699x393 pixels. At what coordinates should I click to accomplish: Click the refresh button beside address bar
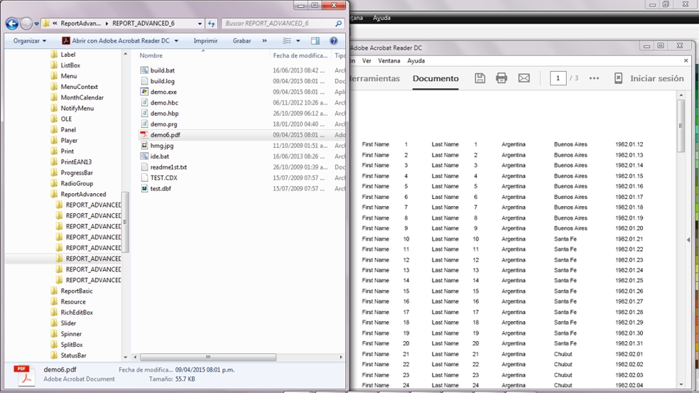pyautogui.click(x=211, y=23)
